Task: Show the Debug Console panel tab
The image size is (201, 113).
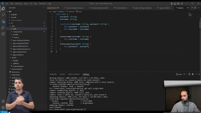Action: coord(74,74)
